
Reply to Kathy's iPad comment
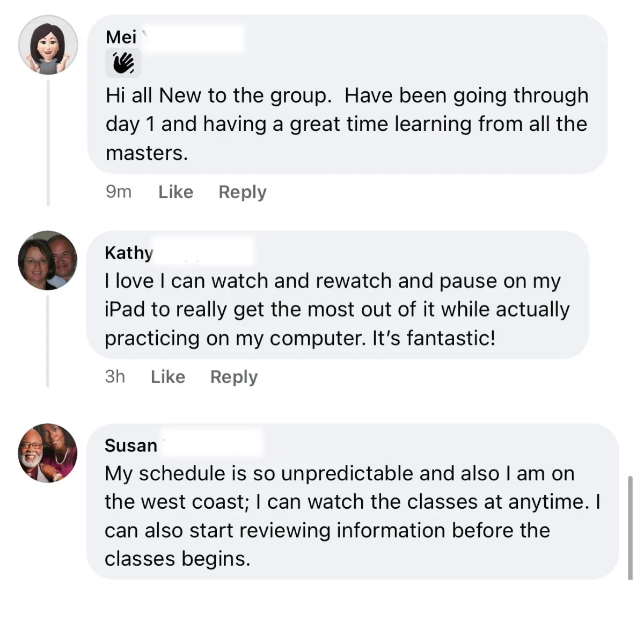click(x=234, y=377)
